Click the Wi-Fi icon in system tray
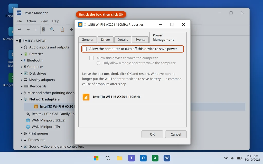The width and height of the screenshot is (263, 164). point(226,158)
